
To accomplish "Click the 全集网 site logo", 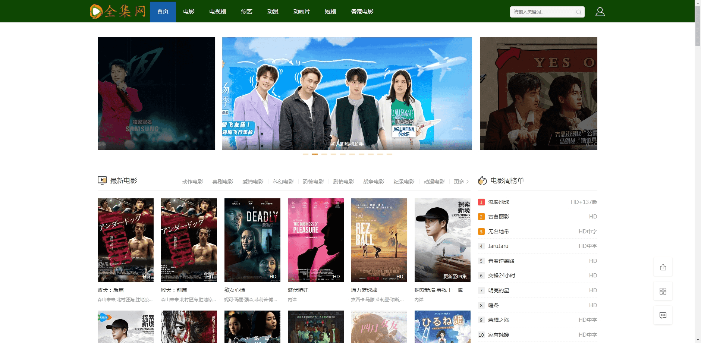I will (118, 11).
